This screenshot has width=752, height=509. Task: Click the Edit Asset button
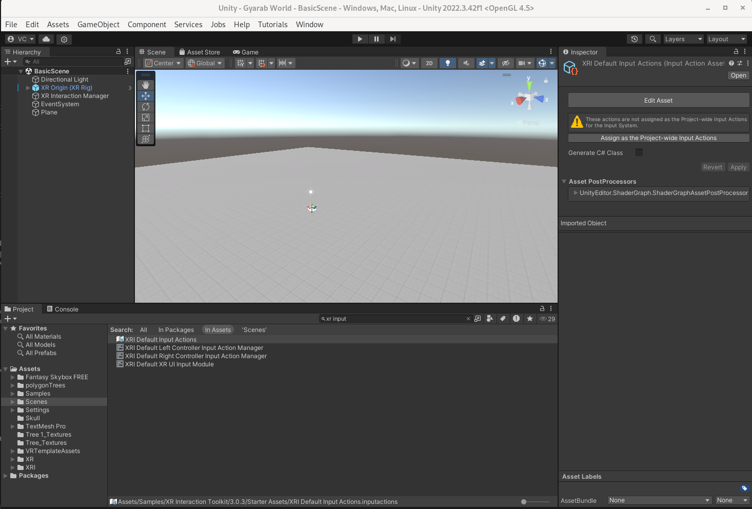point(658,101)
